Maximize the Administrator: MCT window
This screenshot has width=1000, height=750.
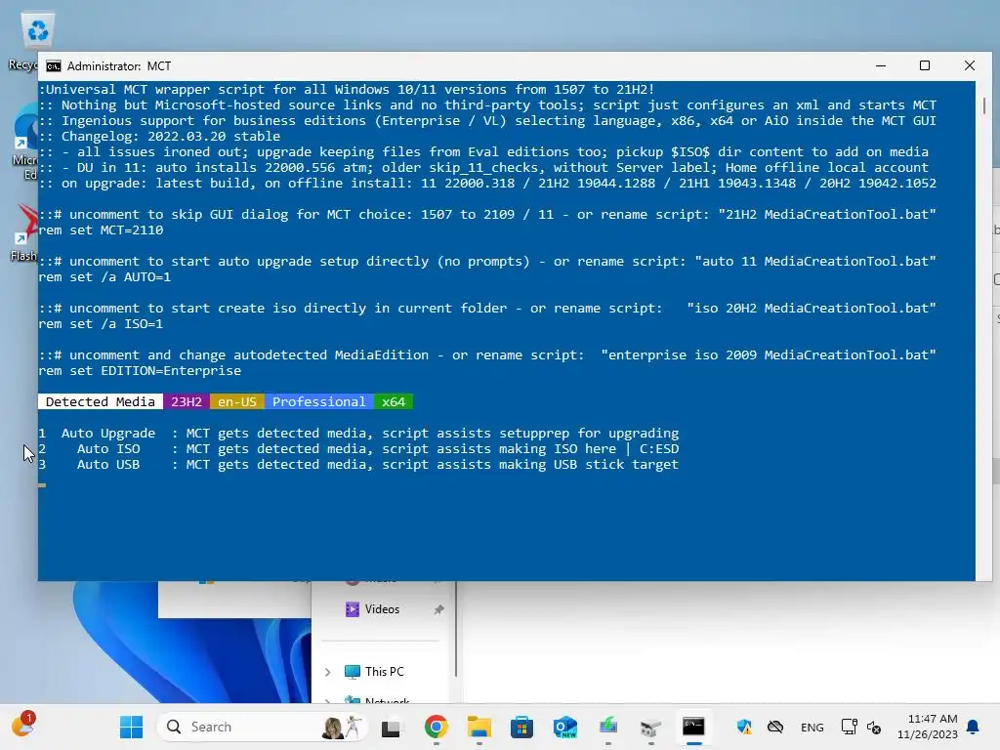[x=925, y=65]
